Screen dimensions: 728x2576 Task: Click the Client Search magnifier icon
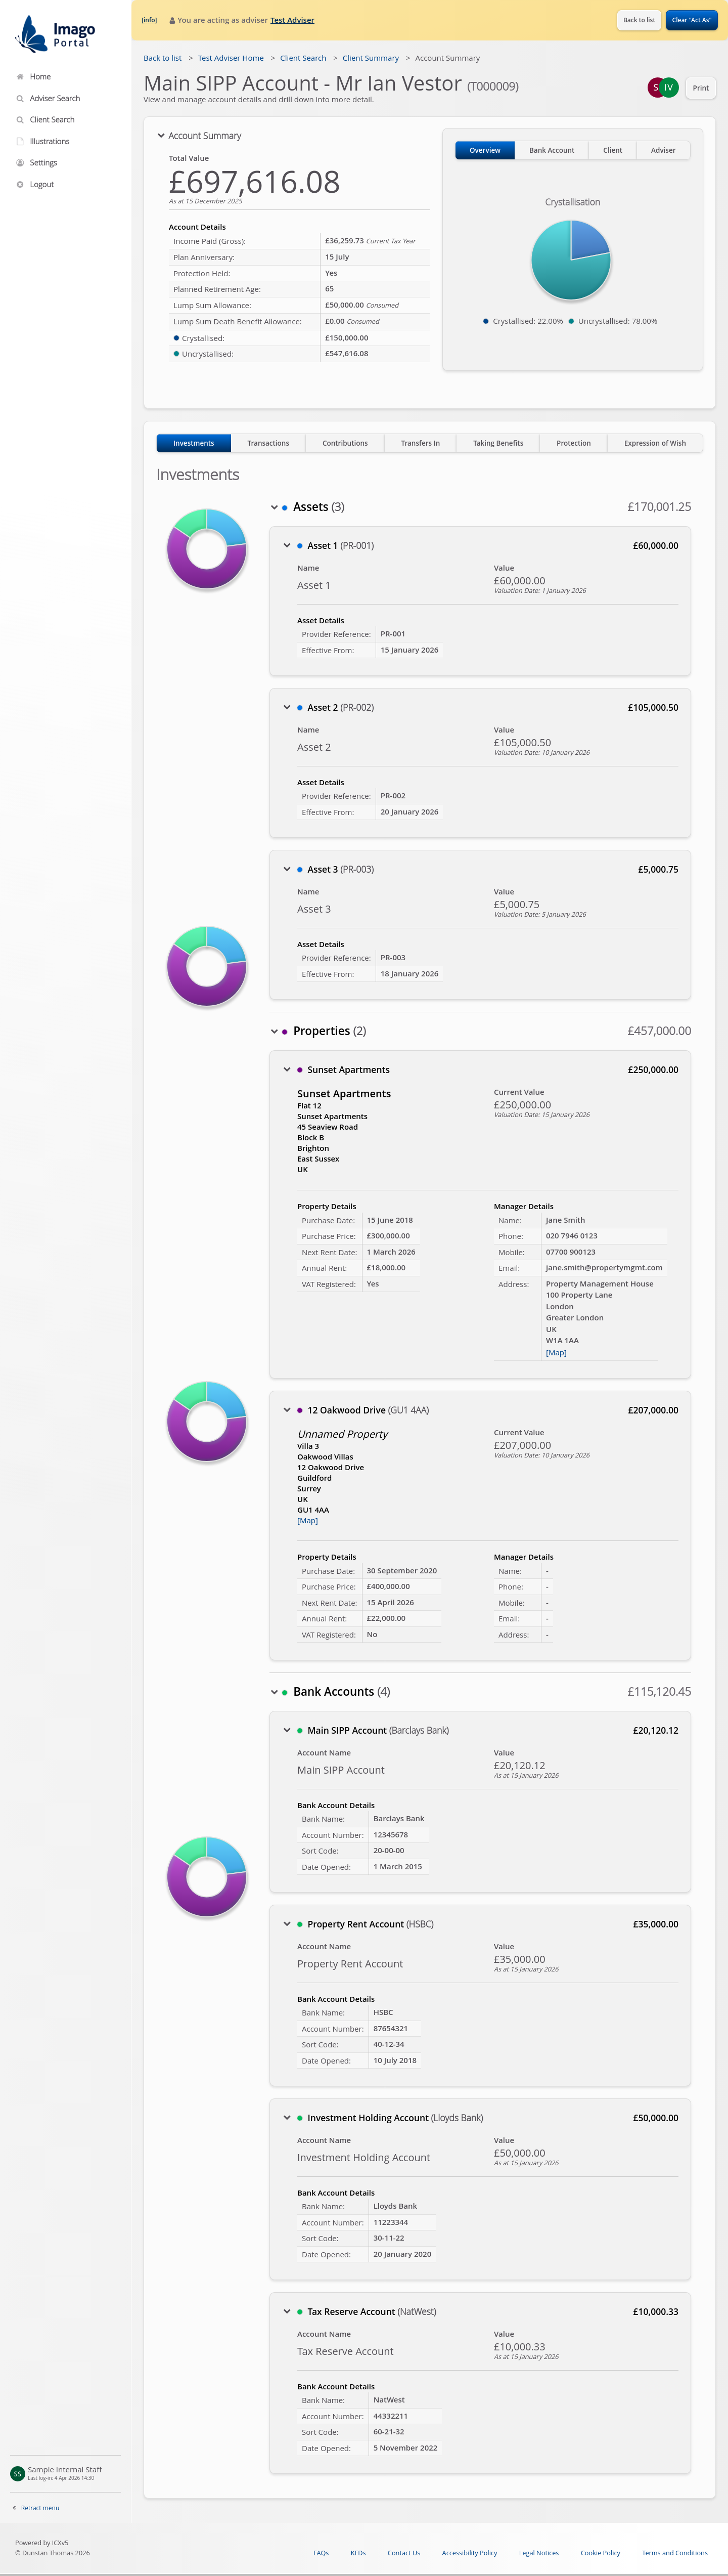[20, 120]
